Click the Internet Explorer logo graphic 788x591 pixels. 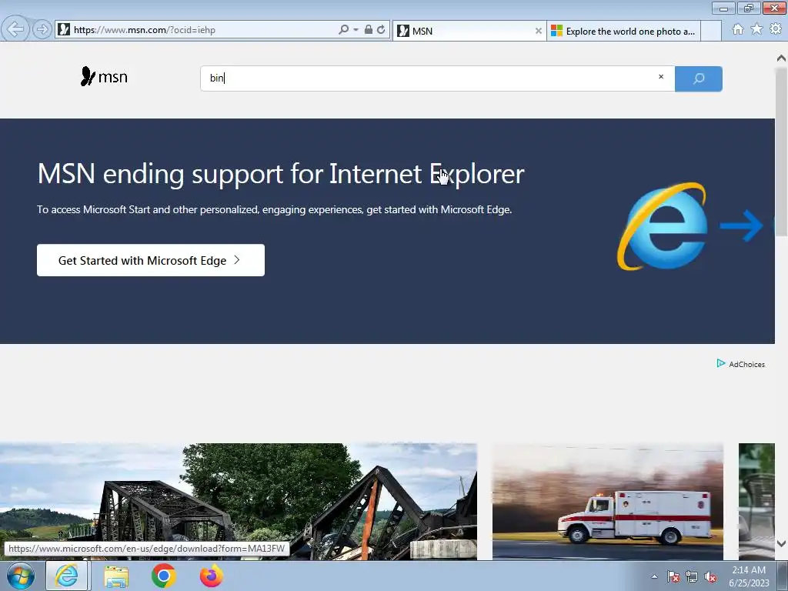662,226
